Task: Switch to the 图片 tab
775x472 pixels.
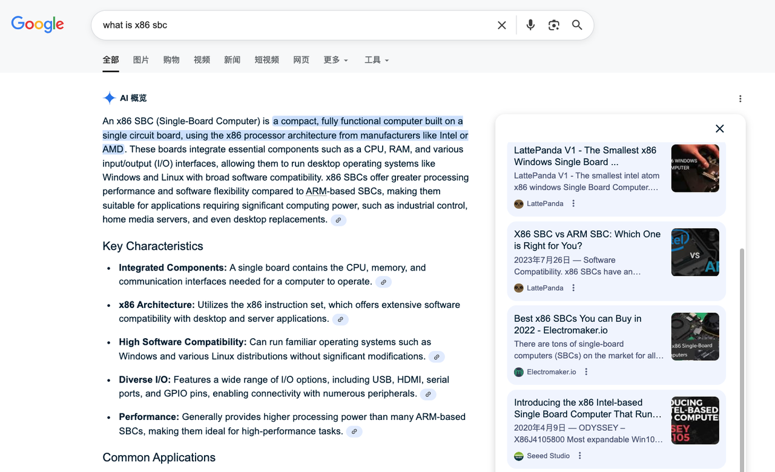Action: 140,60
